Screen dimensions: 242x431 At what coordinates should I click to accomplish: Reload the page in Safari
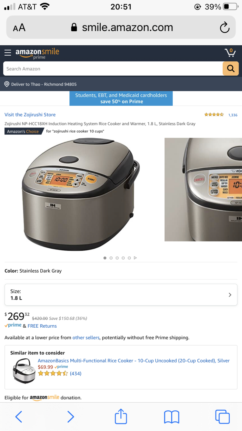pos(225,27)
